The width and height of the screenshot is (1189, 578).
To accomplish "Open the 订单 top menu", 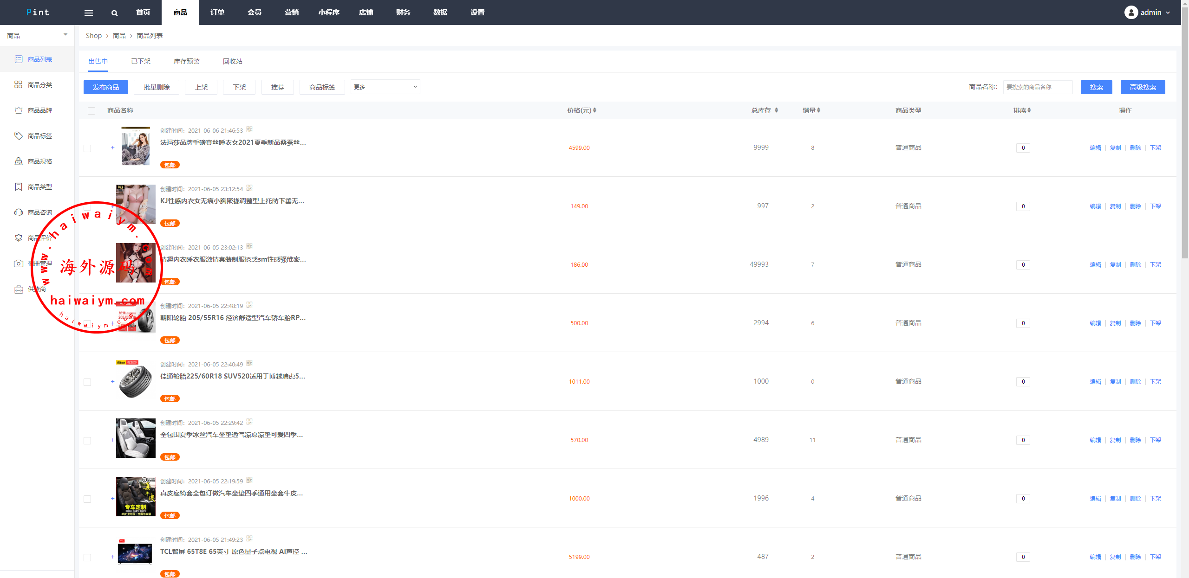I will (217, 13).
